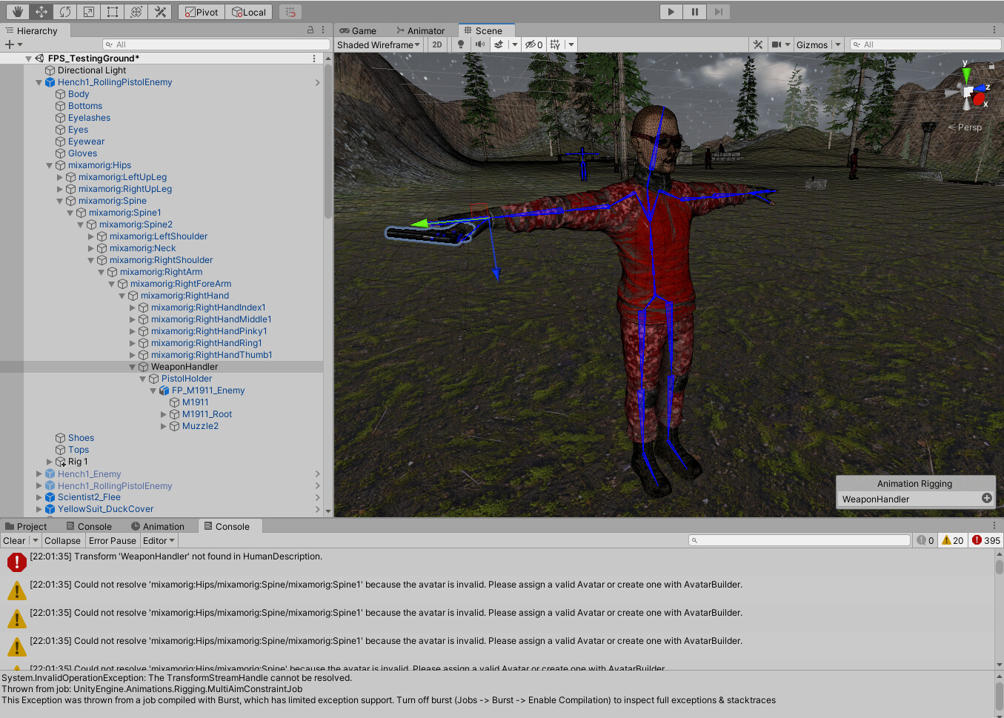Open the Shaded Wireframe draw mode dropdown
The image size is (1004, 718).
[378, 44]
